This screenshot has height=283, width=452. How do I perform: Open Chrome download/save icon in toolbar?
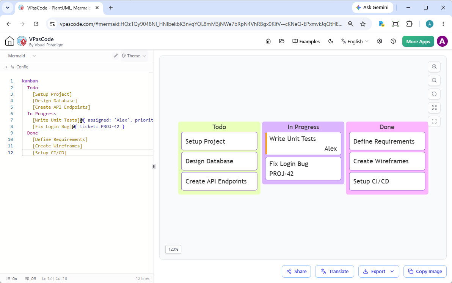[x=381, y=24]
